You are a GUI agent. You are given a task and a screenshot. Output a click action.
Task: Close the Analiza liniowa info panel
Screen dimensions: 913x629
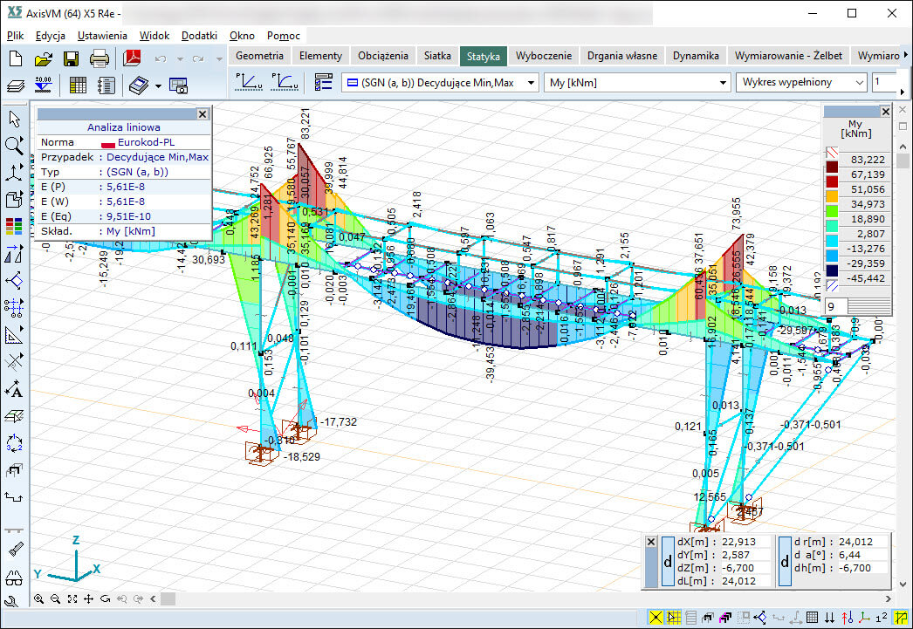(x=203, y=114)
